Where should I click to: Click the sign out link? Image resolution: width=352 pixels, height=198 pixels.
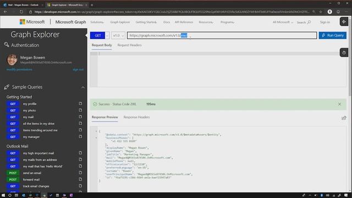click(x=78, y=70)
